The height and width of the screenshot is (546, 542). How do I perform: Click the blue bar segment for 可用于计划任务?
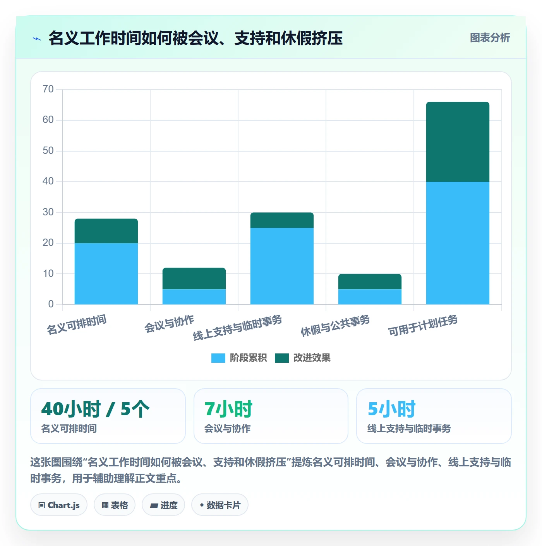click(458, 243)
